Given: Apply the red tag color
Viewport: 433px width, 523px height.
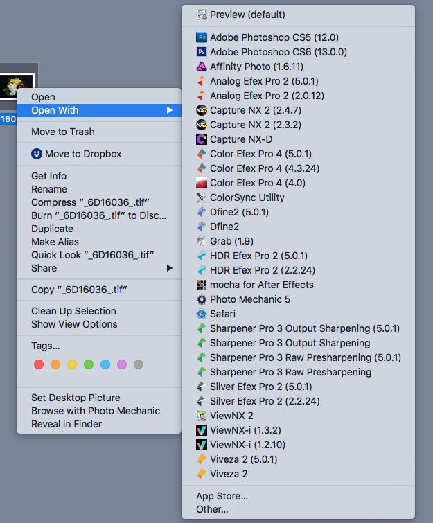Looking at the screenshot, I should (39, 364).
